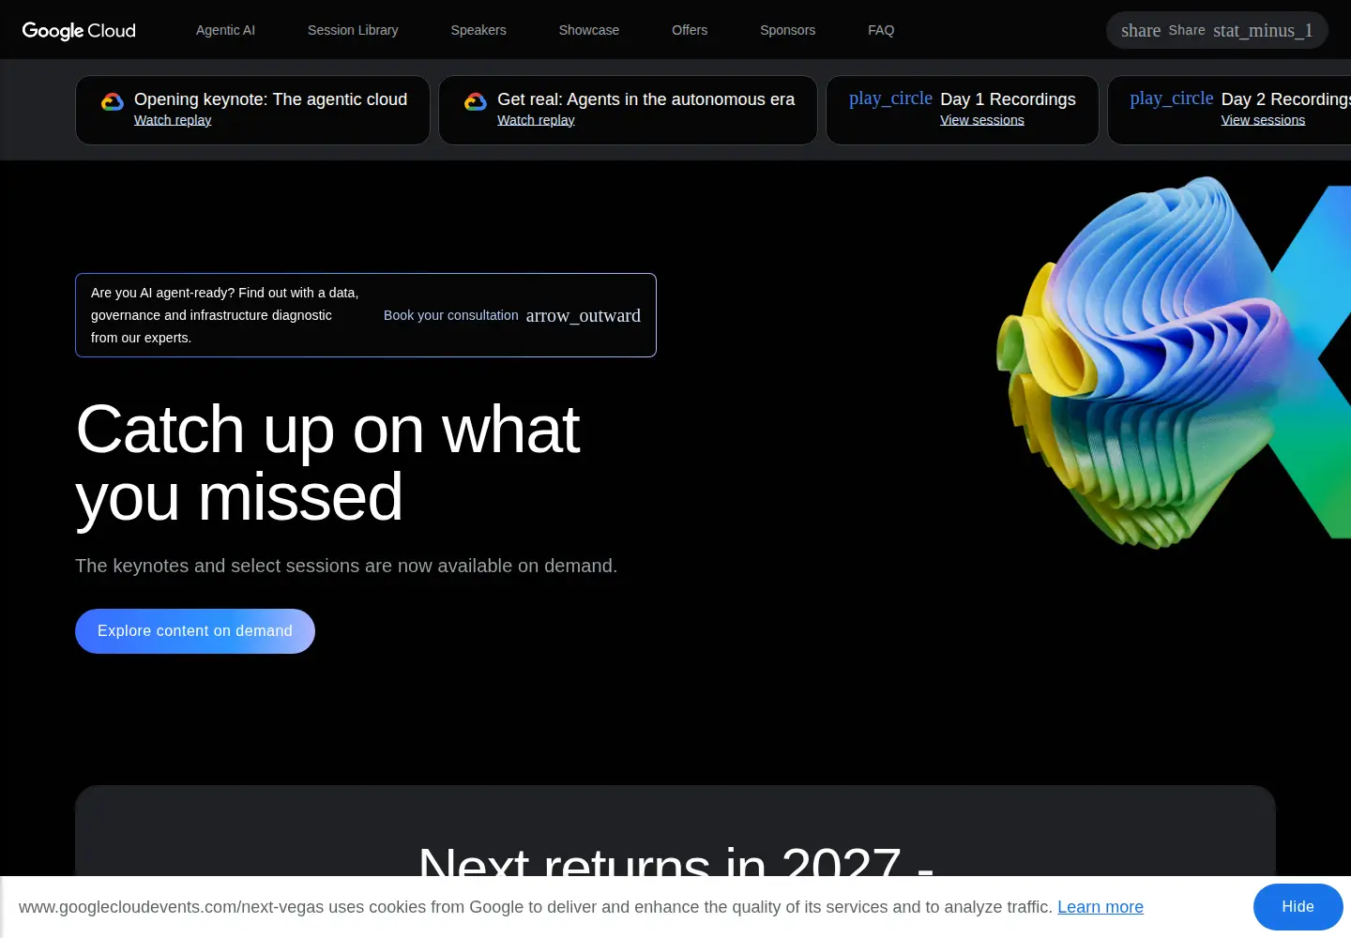Image resolution: width=1351 pixels, height=938 pixels.
Task: Click the Google Cloud icon on Get real card
Action: point(476,101)
